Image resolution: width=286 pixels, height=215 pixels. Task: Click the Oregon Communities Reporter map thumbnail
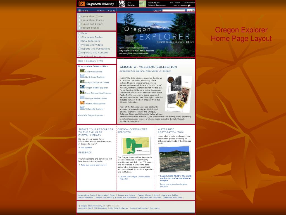pos(136,146)
